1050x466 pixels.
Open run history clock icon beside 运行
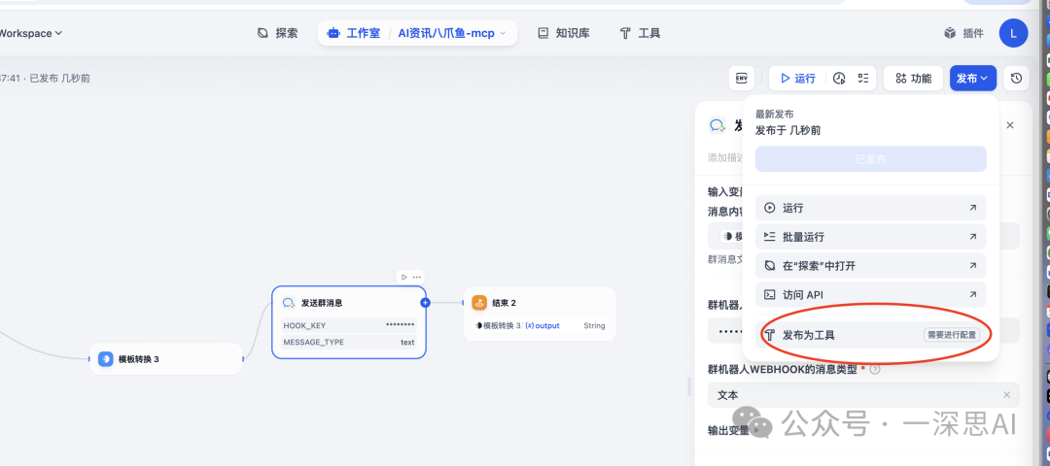coord(838,79)
